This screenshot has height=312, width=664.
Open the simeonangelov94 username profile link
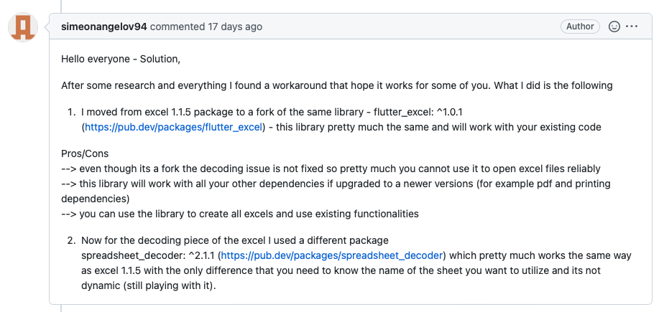point(104,27)
